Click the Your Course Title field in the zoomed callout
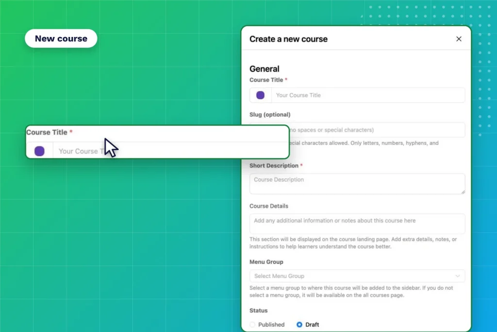Viewport: 497px width, 332px height. [x=170, y=151]
